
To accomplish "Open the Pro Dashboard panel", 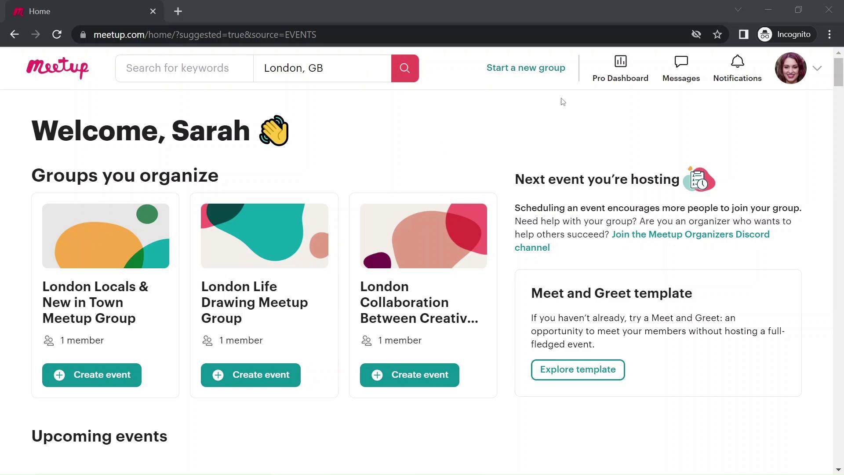I will tap(620, 68).
